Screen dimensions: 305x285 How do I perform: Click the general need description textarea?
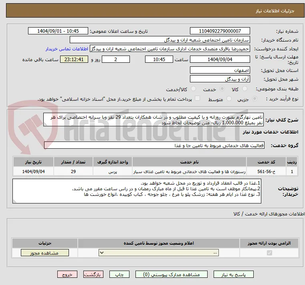[154, 120]
